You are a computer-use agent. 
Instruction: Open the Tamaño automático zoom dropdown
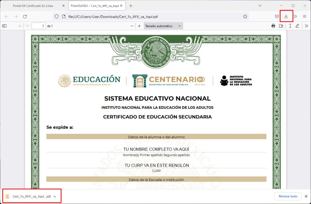[x=163, y=26]
